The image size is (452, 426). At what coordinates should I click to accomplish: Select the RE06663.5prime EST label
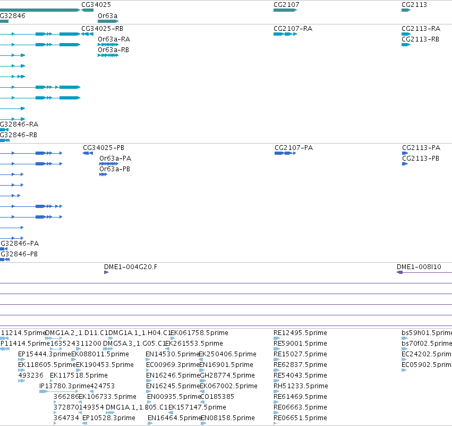tap(300, 407)
